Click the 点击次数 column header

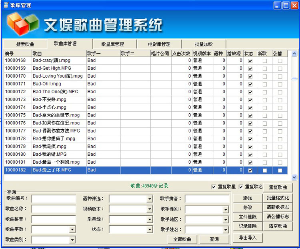point(181,53)
